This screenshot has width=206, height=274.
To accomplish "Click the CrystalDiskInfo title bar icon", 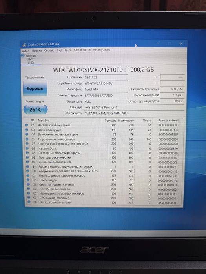I will (x=24, y=45).
